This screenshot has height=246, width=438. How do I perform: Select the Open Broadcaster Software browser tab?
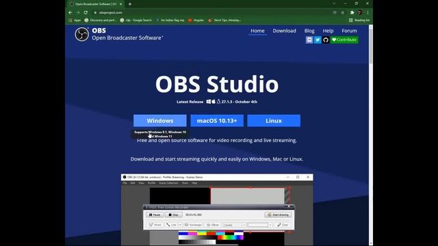coord(96,4)
